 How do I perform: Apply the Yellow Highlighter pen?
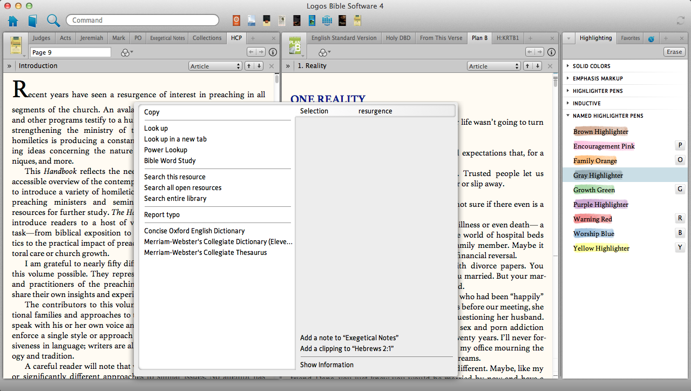[x=601, y=248]
